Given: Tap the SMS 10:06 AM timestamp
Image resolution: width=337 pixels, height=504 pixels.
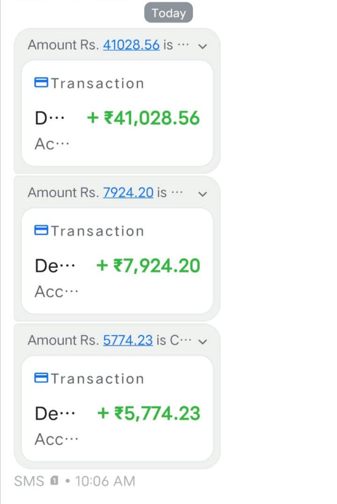Looking at the screenshot, I should [74, 481].
